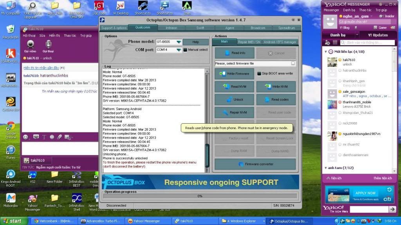Click text format T icon in chat
This screenshot has height=225, width=401.
tap(44, 137)
